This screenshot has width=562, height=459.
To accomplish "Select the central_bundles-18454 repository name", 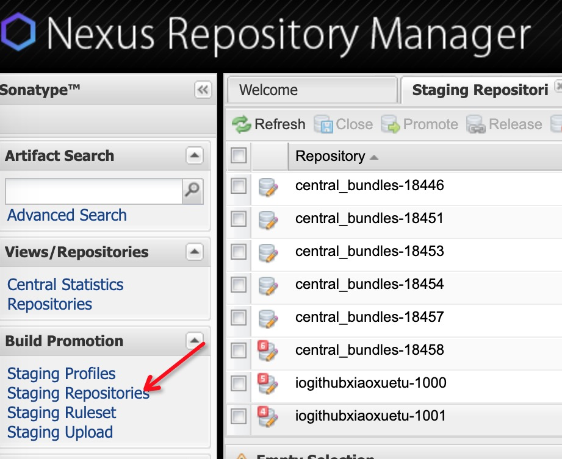I will click(x=370, y=284).
